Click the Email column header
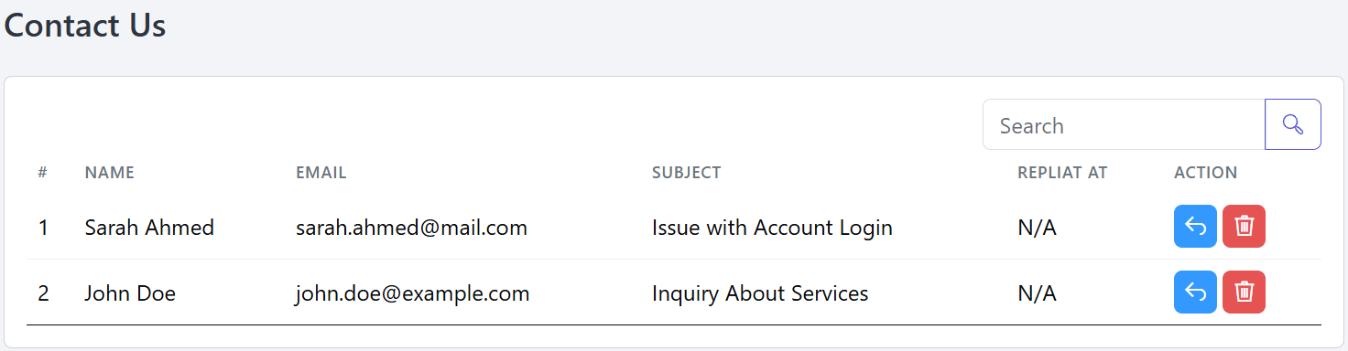The height and width of the screenshot is (351, 1348). 321,173
